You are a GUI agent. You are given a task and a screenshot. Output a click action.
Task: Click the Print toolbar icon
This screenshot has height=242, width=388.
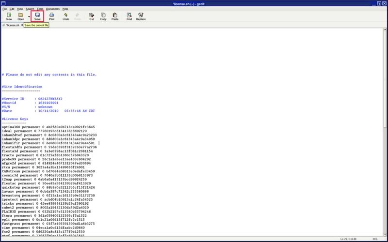pos(51,16)
